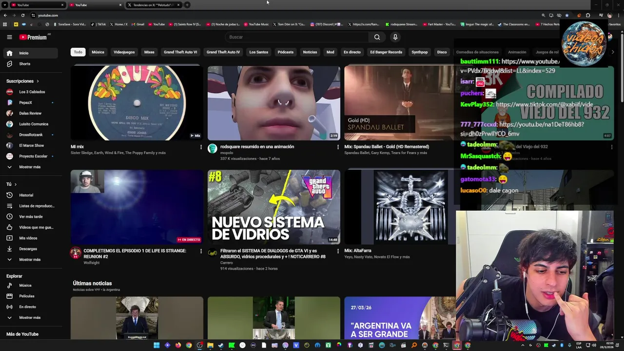Select the Todo filter chip

pyautogui.click(x=78, y=52)
